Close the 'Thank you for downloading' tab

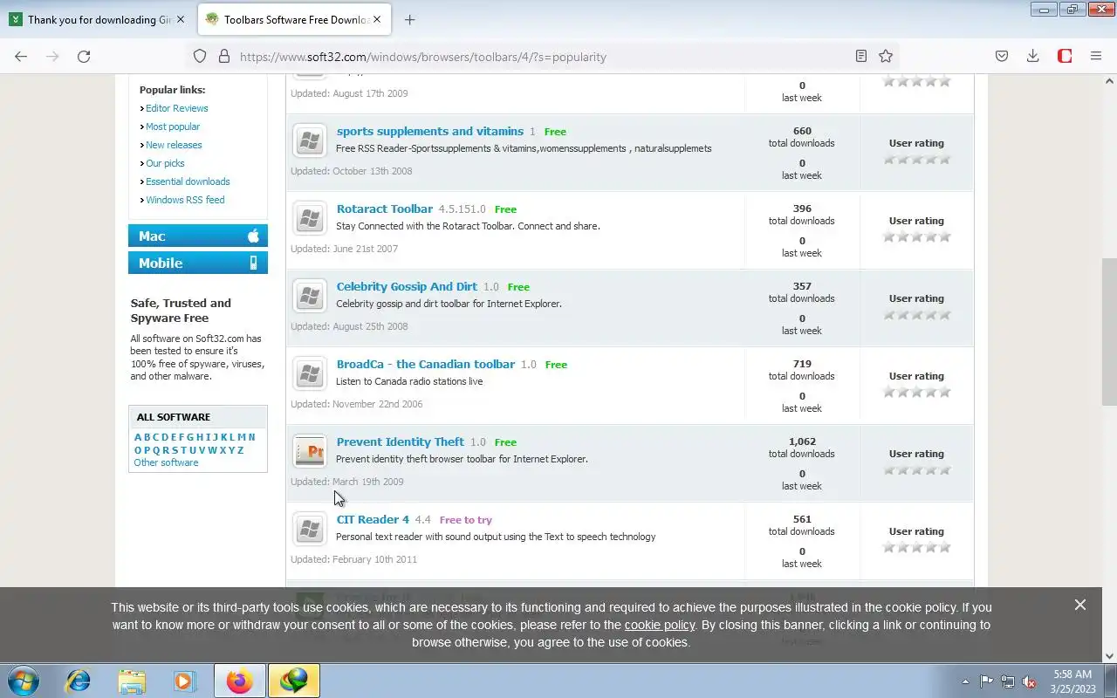click(x=181, y=19)
